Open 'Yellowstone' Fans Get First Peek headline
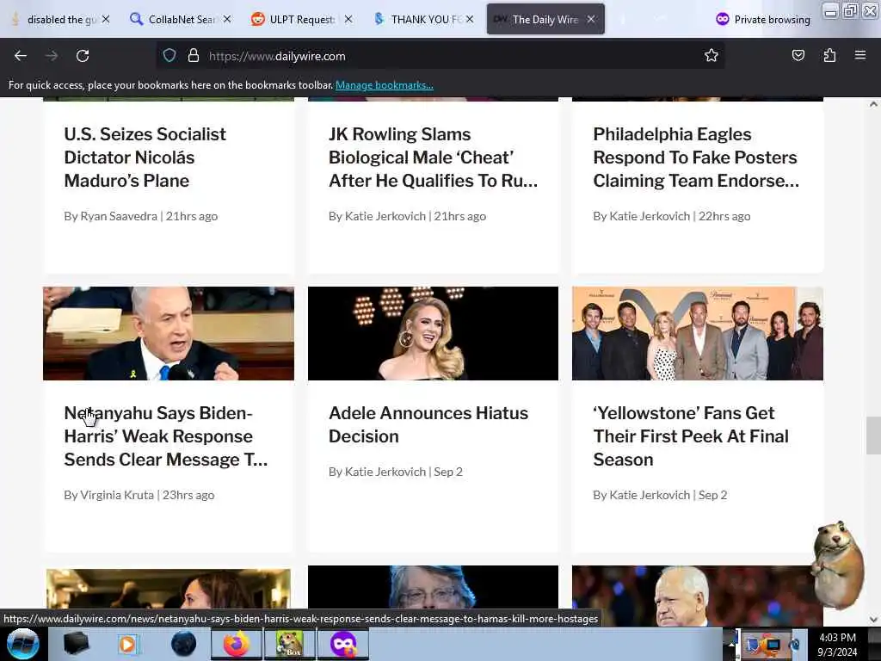This screenshot has width=881, height=661. pyautogui.click(x=691, y=436)
